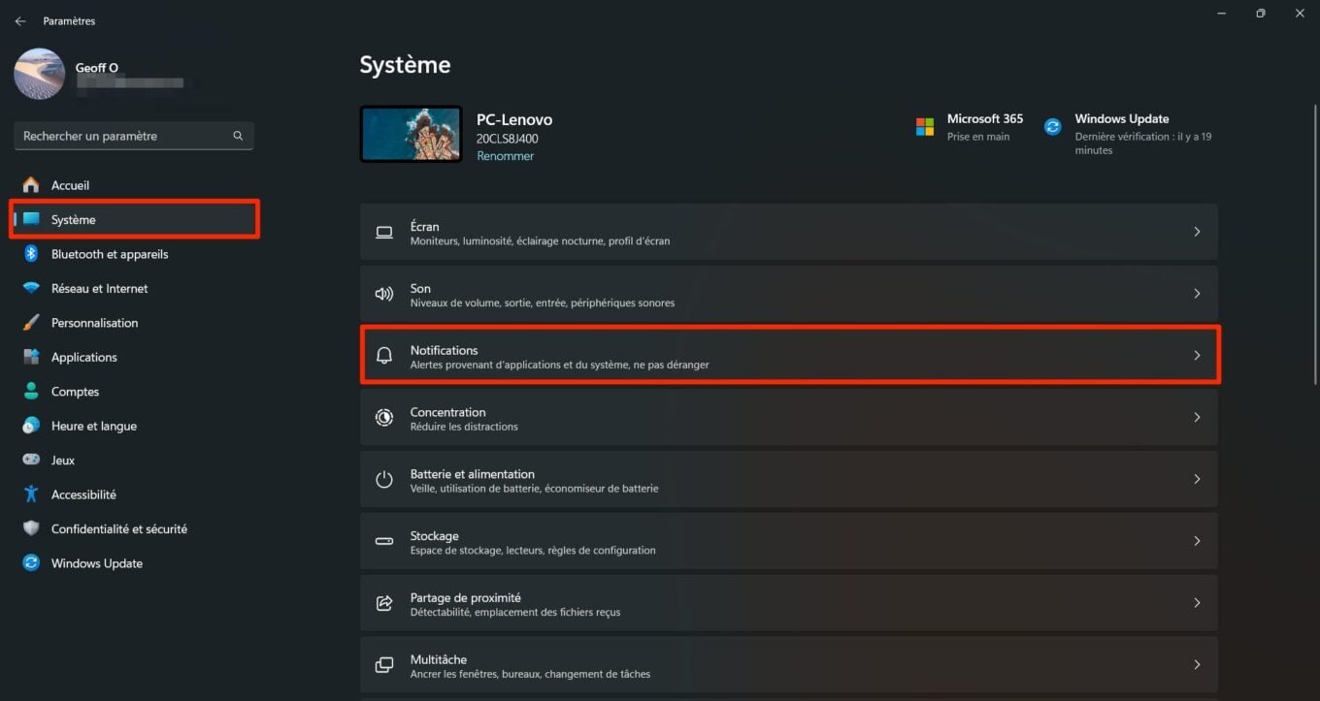
Task: Click the Confidentialité et sécurité shield icon
Action: [31, 528]
